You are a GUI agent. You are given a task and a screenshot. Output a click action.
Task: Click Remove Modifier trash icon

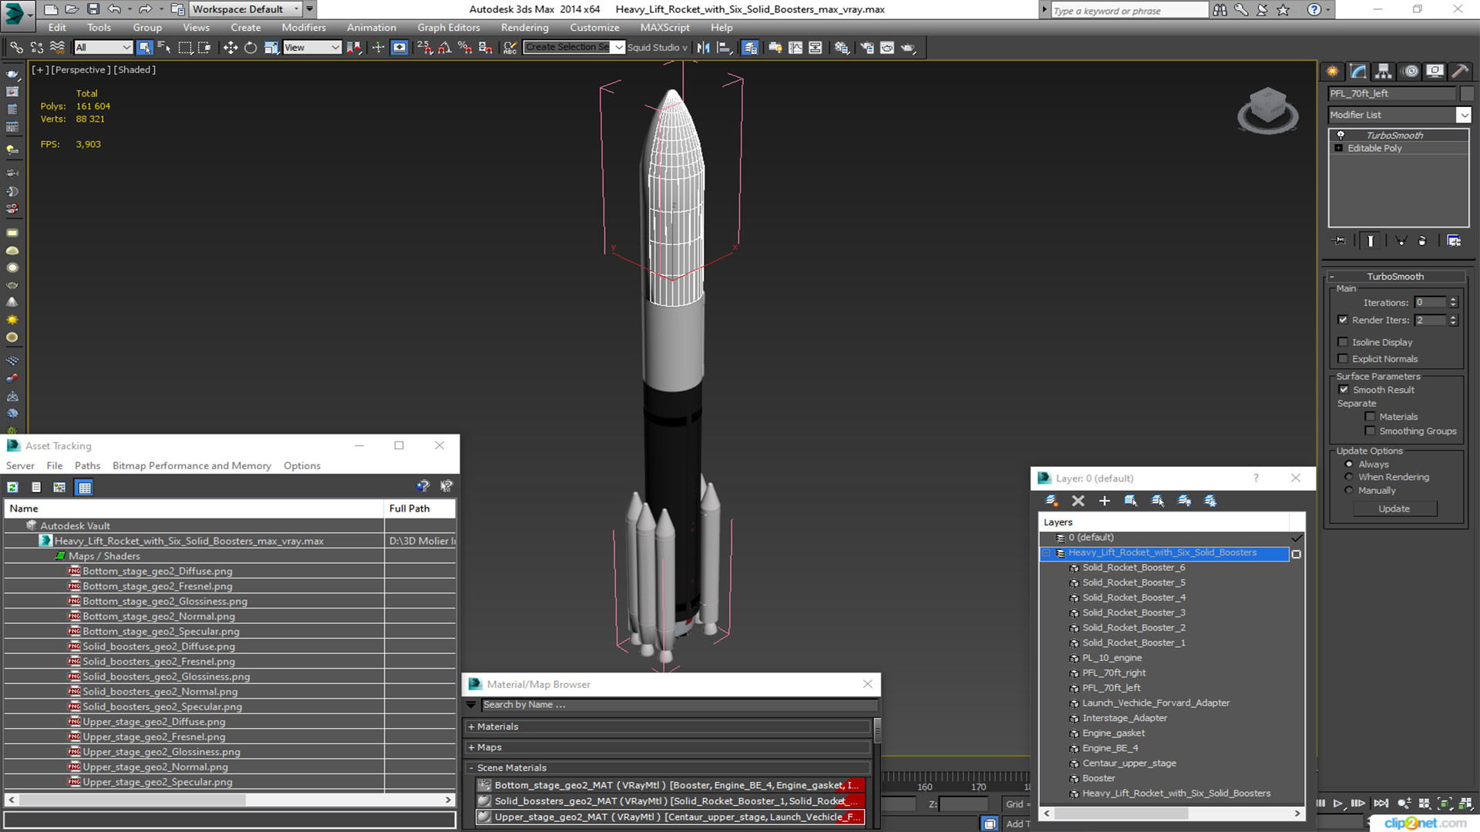tap(1422, 240)
